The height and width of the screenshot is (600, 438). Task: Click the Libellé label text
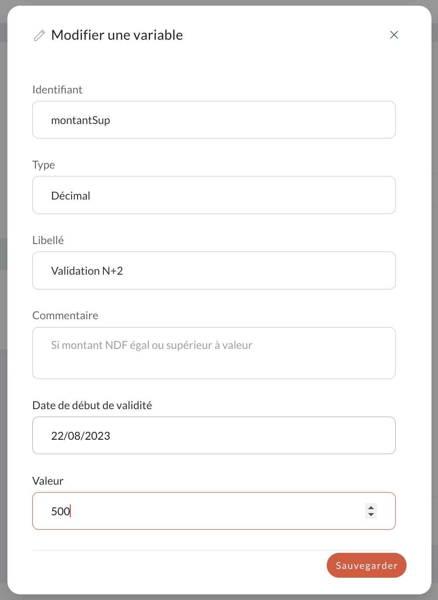click(x=48, y=240)
